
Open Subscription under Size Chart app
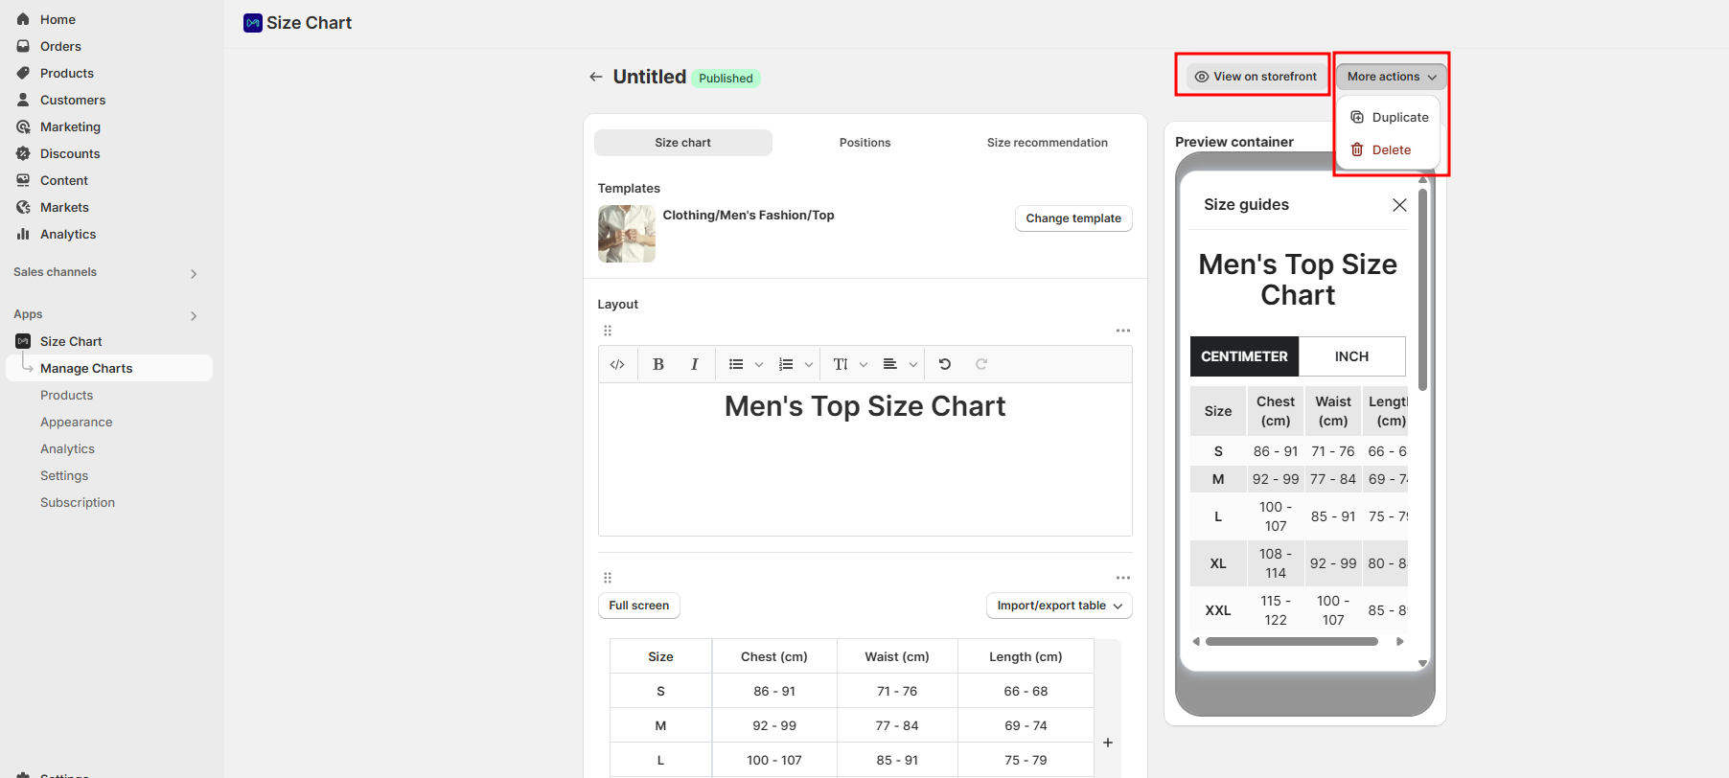tap(78, 502)
